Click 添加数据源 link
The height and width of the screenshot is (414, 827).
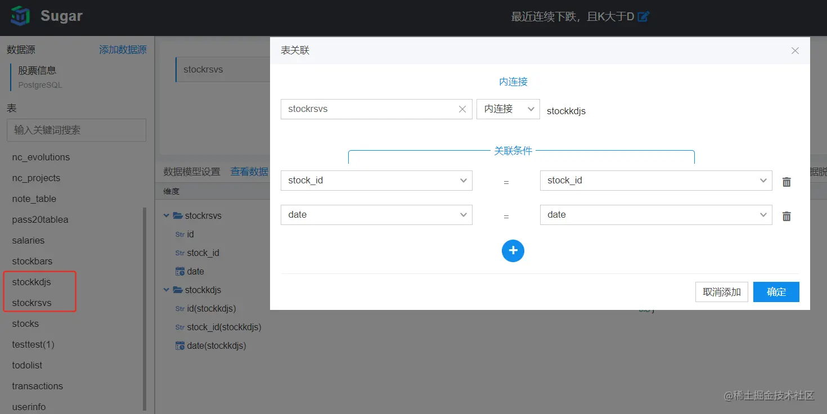[123, 50]
